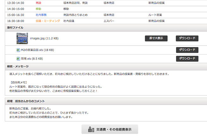Click the images.jpg thumbnail preview

click(22, 38)
